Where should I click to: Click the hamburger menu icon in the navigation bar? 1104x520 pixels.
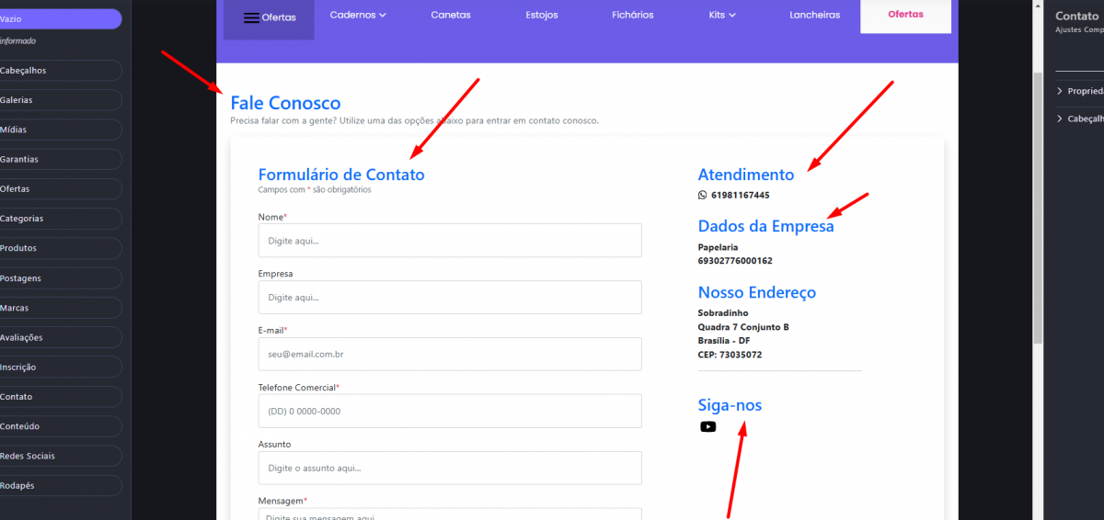click(x=251, y=17)
